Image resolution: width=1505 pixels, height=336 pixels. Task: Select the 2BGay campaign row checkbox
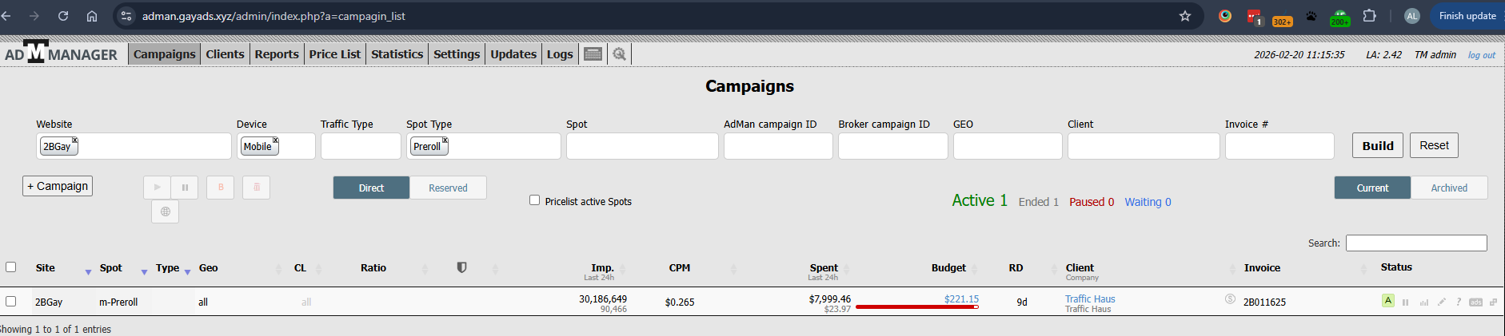[x=11, y=301]
